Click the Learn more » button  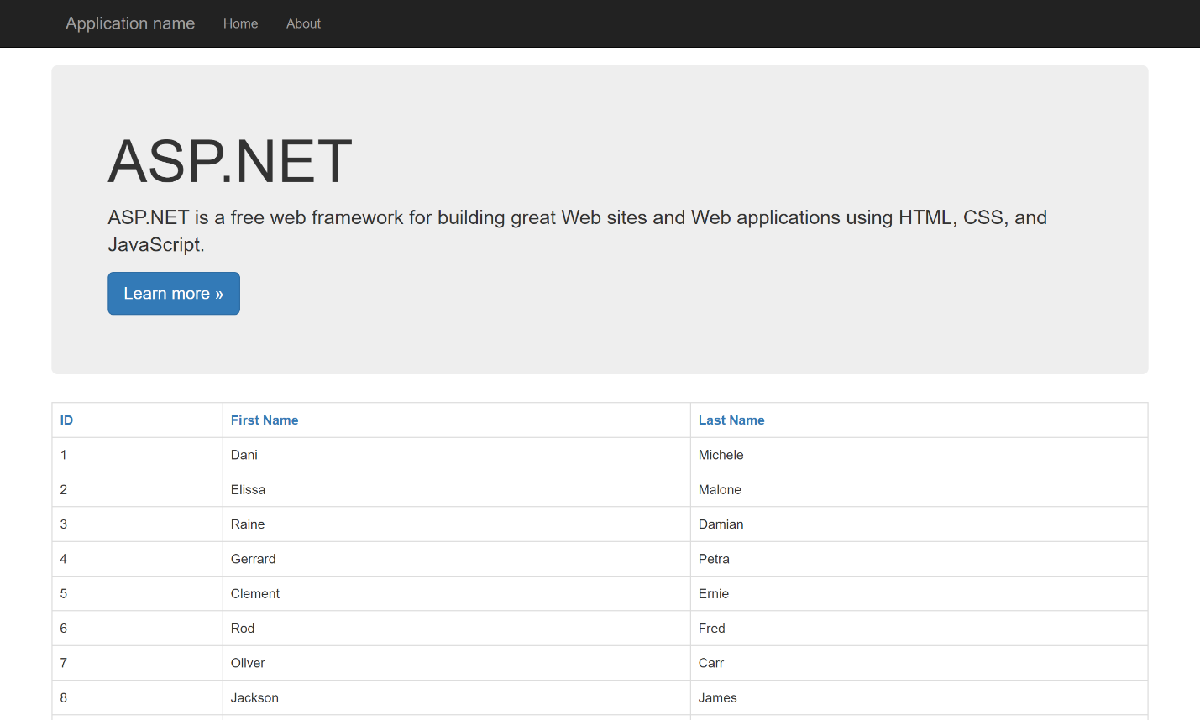[x=174, y=294]
